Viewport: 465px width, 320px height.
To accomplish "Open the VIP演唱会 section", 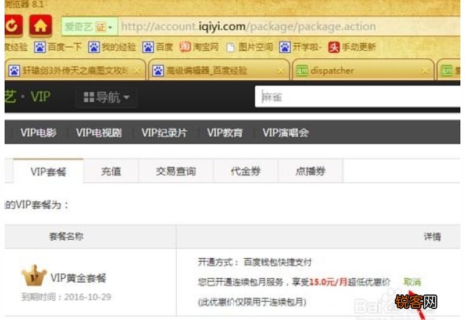I will pos(285,133).
